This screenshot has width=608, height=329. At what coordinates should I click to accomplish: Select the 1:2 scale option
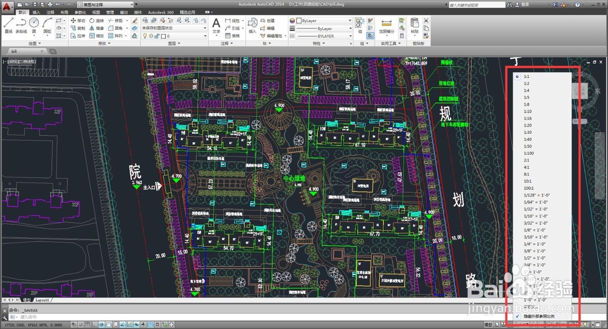(526, 83)
